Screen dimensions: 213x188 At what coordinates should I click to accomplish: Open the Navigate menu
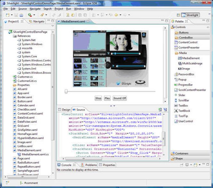[x=35, y=9]
